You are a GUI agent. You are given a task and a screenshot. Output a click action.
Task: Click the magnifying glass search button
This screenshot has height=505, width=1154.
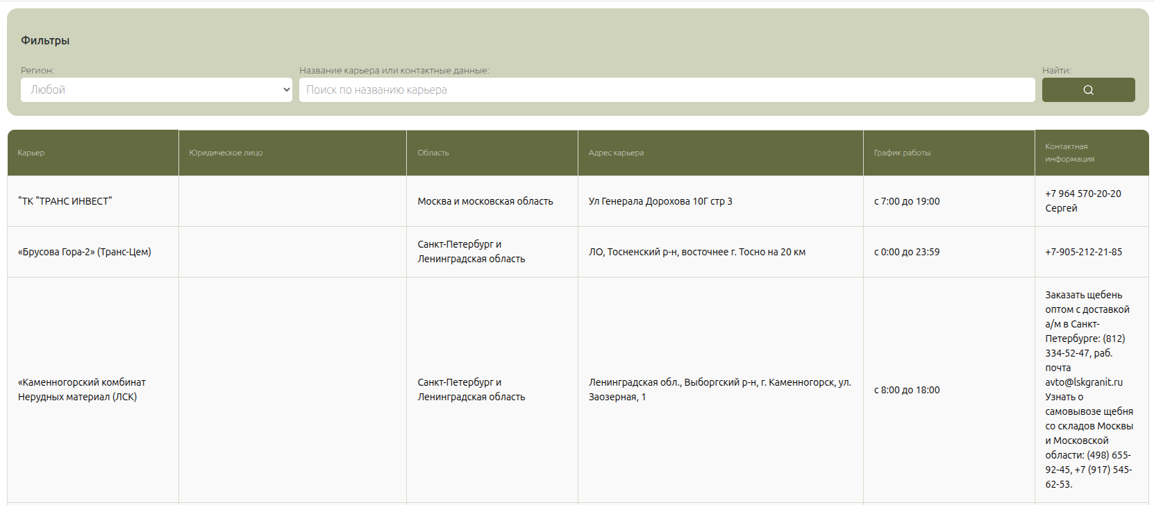[x=1088, y=90]
